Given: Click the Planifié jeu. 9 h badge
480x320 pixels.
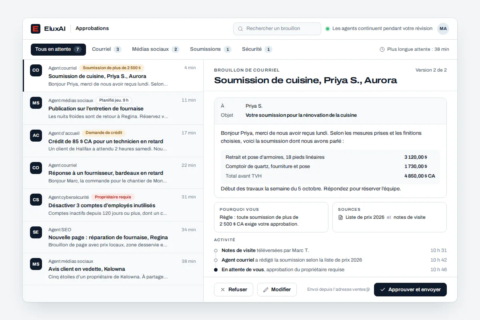Looking at the screenshot, I should (114, 100).
